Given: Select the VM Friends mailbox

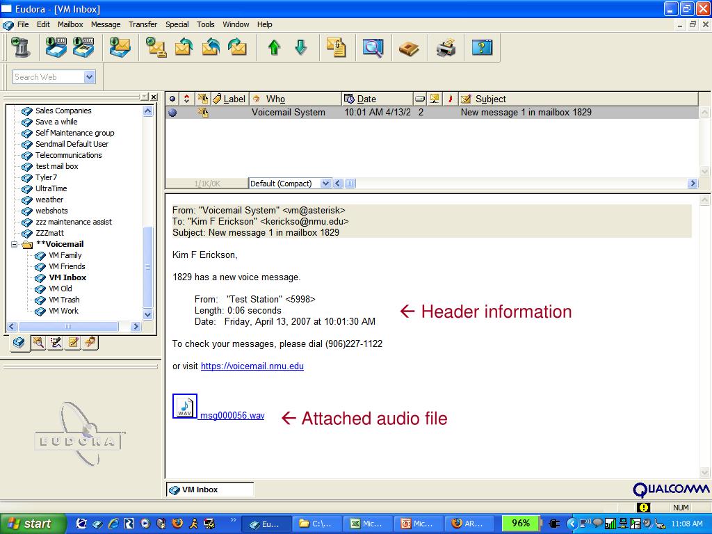Looking at the screenshot, I should [x=67, y=266].
